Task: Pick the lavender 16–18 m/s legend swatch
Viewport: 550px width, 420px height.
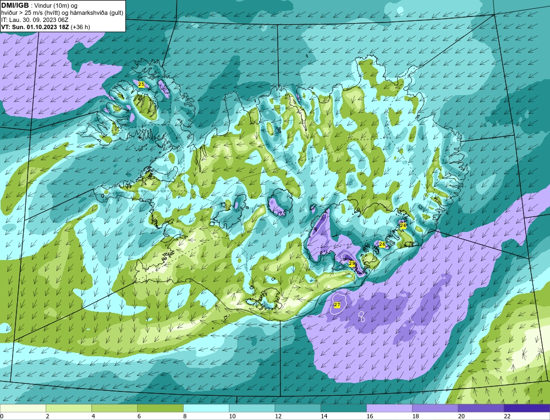Action: point(389,408)
